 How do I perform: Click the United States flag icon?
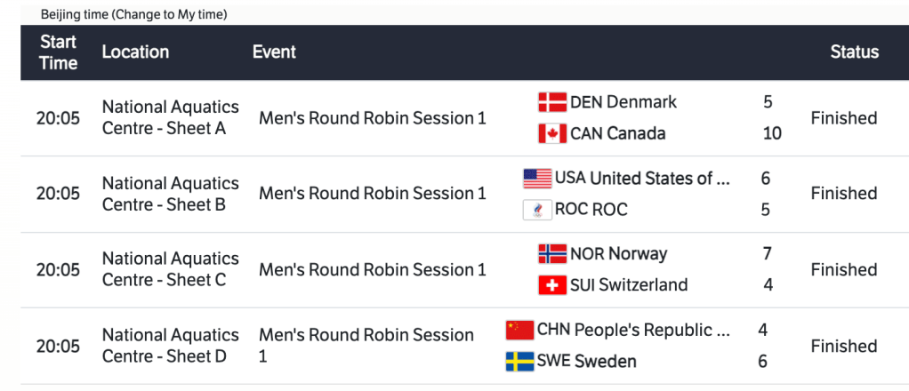coord(537,179)
